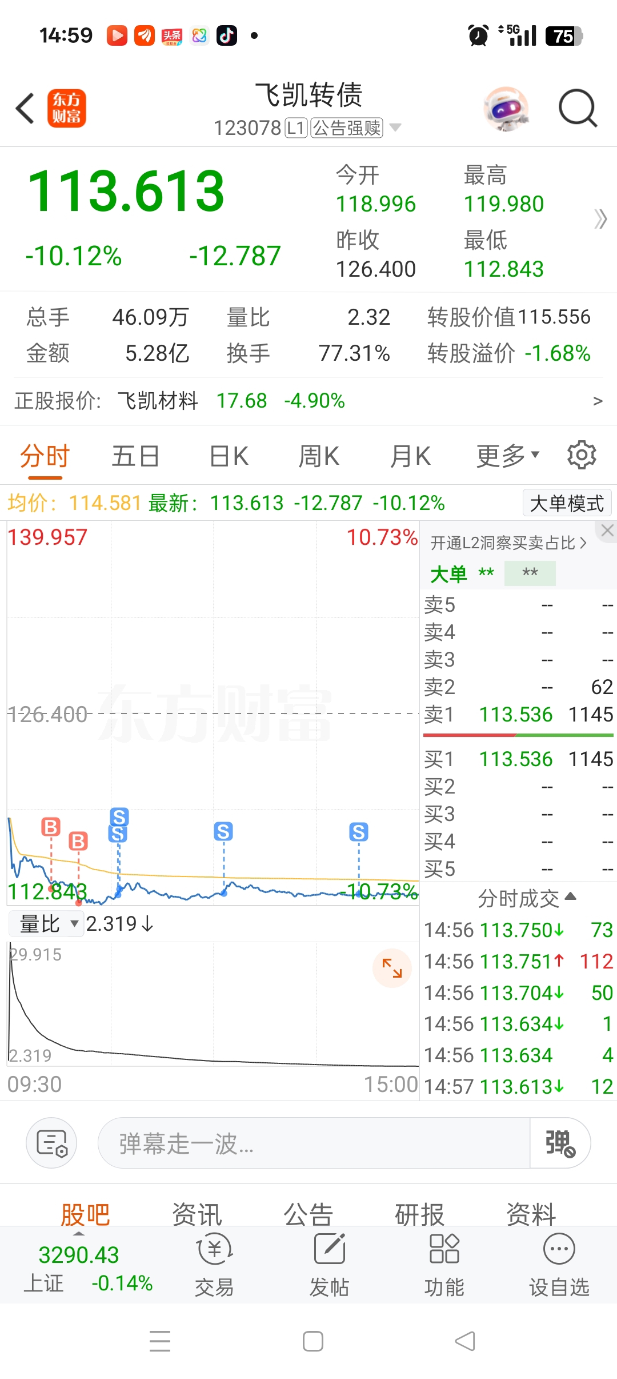617x1379 pixels.
Task: Switch to the 日K chart tab
Action: 229,457
